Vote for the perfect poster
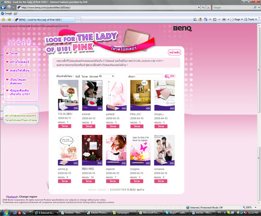Viewport: 261px width, 216px height. pyautogui.click(x=113, y=126)
